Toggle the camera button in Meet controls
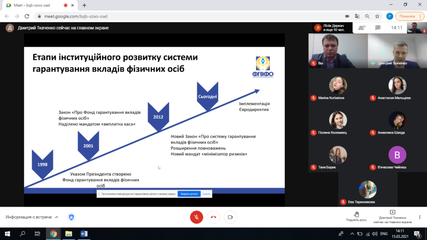This screenshot has width=427, height=240. coord(230,217)
